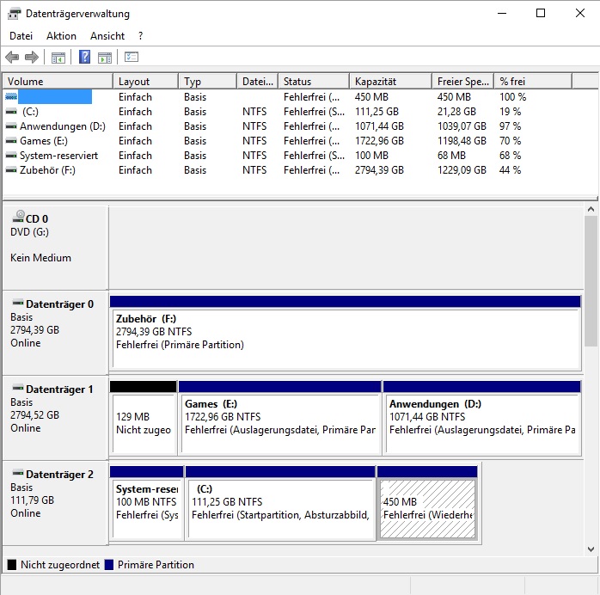Toggle the console tree pane icon

tap(58, 58)
